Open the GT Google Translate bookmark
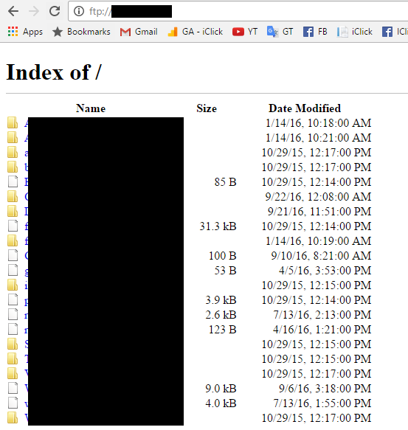 tap(280, 32)
